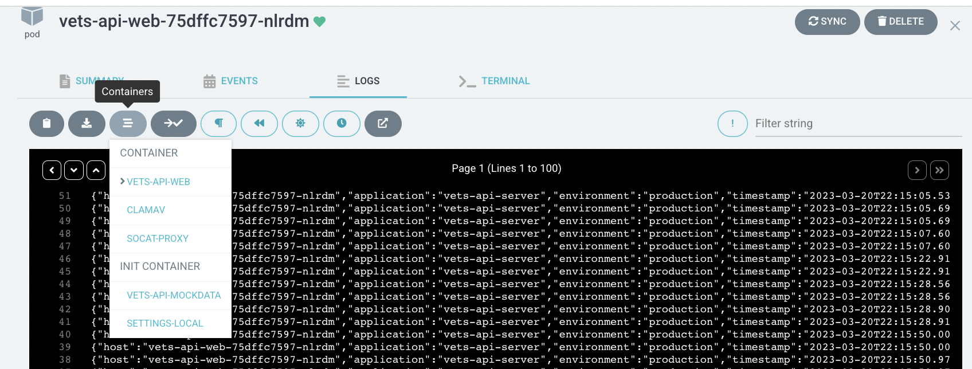This screenshot has height=369, width=972.
Task: Open logs in new window icon
Action: tap(383, 124)
